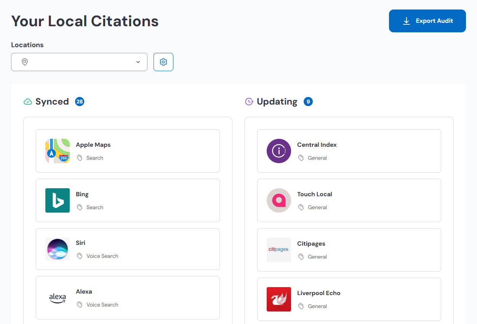Screen dimensions: 477x324
Task: Click the Updating count badge 9
Action: [x=308, y=102]
